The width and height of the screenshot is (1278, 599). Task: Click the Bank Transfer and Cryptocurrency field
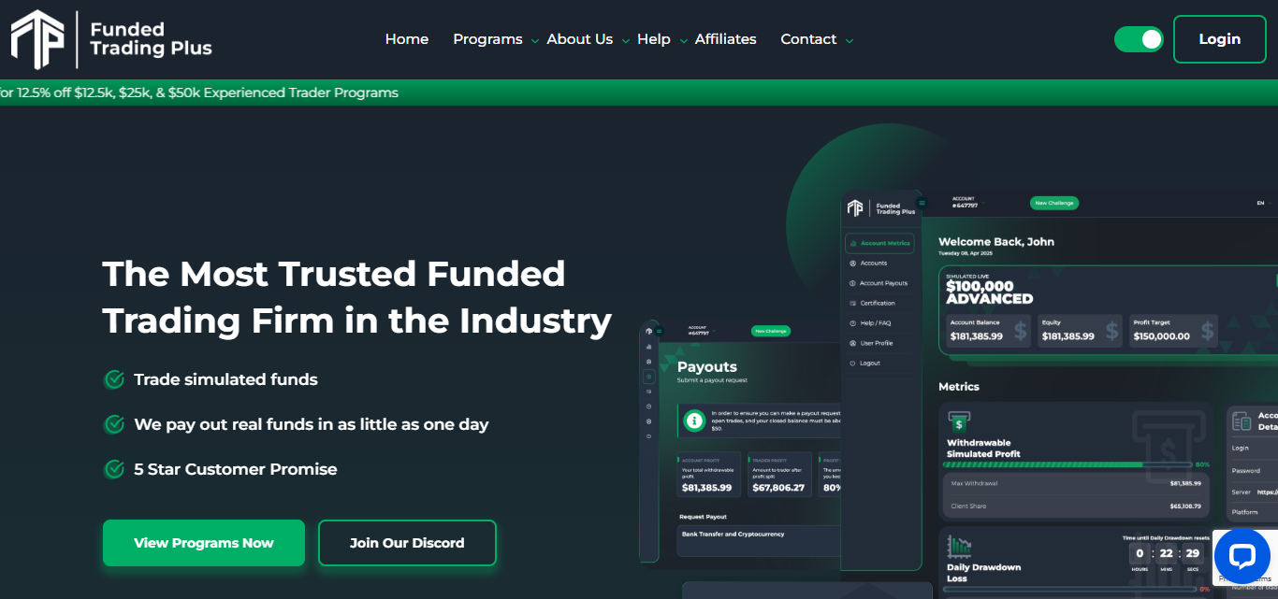(759, 540)
